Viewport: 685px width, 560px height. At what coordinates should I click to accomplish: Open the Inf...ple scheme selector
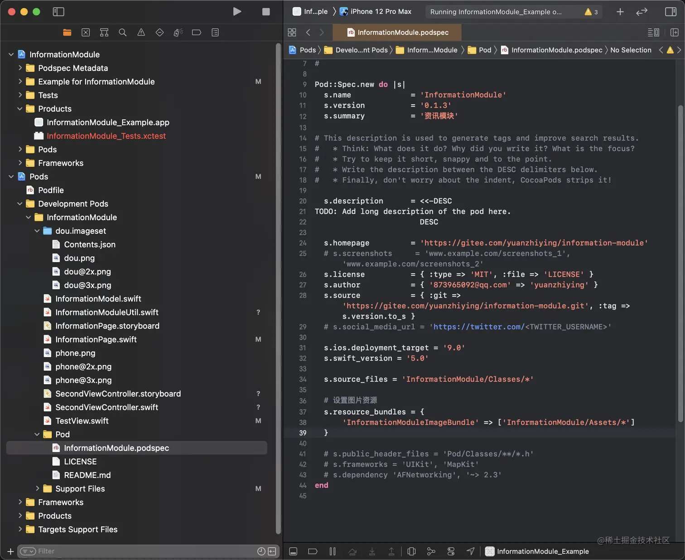point(310,12)
